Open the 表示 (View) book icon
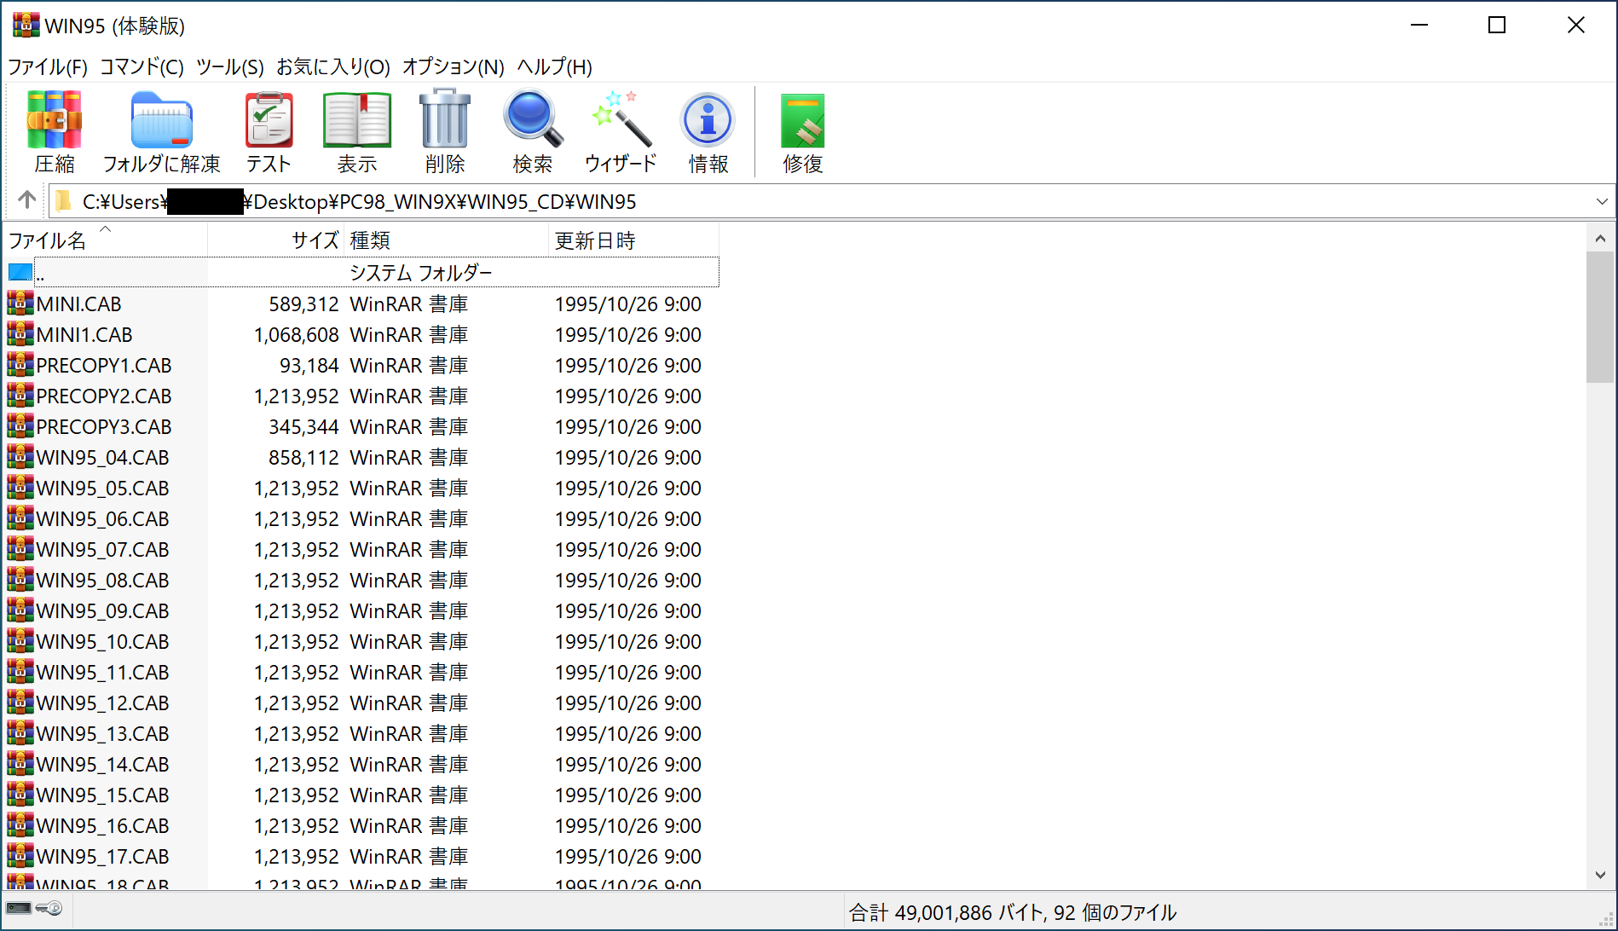Screen dimensions: 1618x931 356,121
